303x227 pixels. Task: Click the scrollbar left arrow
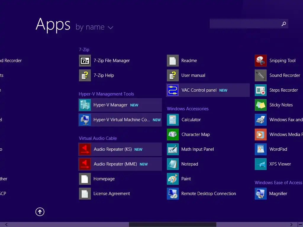(7, 225)
